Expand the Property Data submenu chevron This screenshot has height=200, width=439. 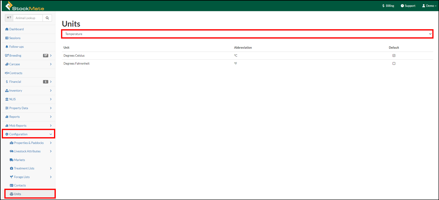(51, 108)
